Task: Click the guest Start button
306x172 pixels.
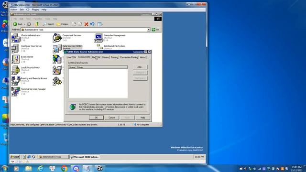Action: click(15, 157)
